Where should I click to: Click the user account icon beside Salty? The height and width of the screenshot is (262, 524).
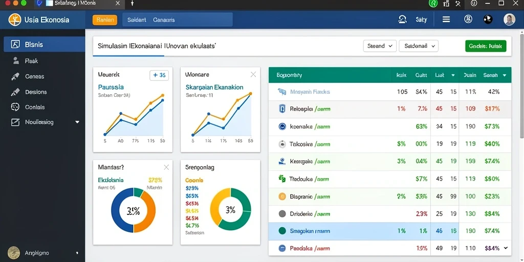pos(403,20)
